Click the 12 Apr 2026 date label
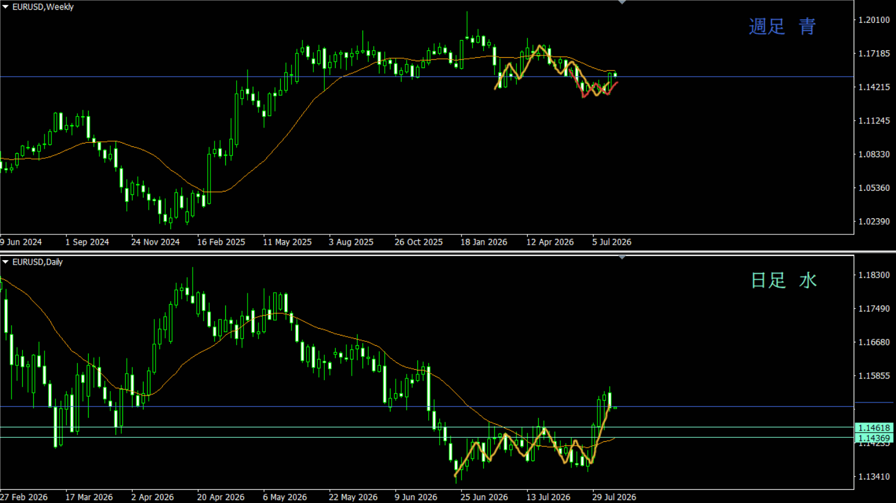The image size is (896, 503). pos(550,242)
